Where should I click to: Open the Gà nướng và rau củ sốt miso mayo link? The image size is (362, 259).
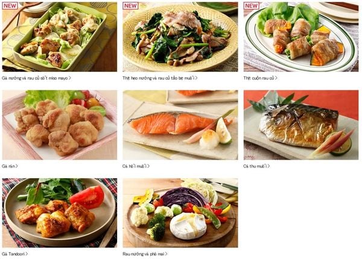[x=36, y=78]
